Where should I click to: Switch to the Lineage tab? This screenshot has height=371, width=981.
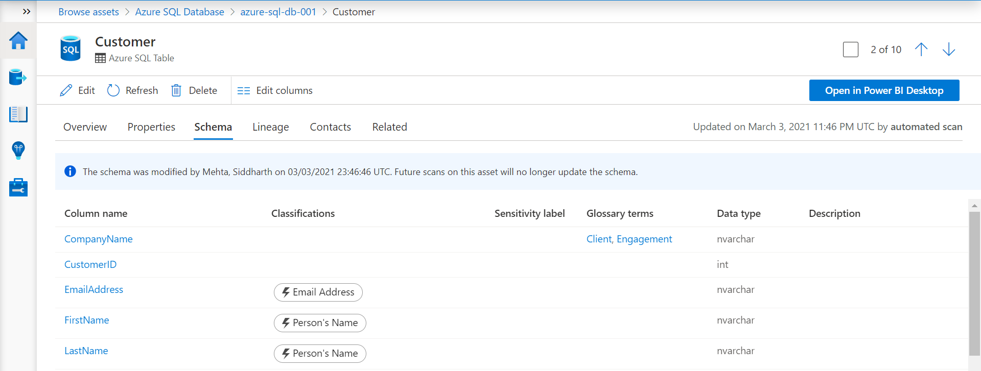click(x=270, y=127)
